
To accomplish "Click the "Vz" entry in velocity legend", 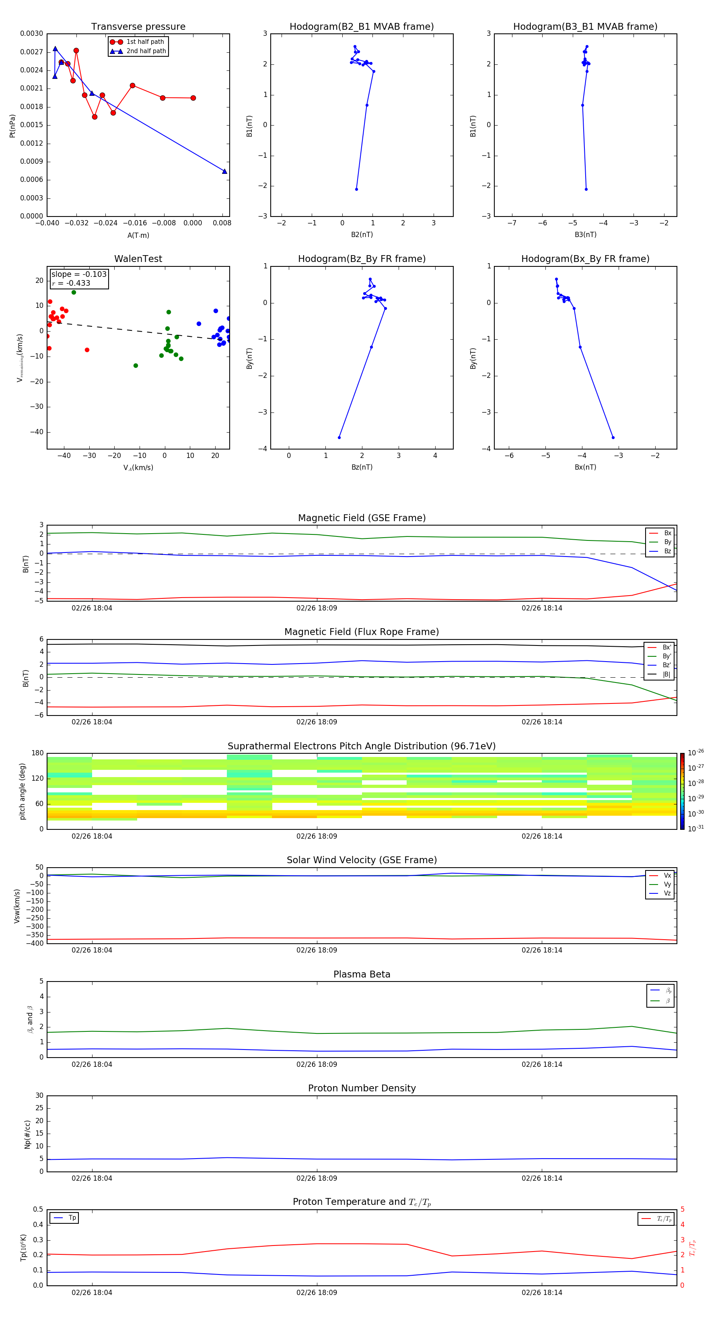I will (660, 893).
